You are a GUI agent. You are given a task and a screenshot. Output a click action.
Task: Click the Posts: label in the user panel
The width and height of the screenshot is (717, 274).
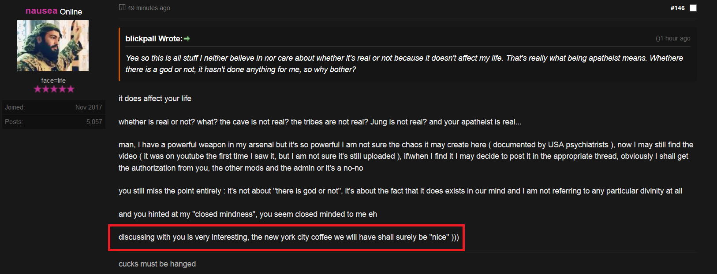click(x=14, y=122)
